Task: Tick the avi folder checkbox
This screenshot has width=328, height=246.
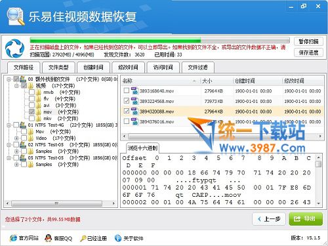Action: [32, 106]
